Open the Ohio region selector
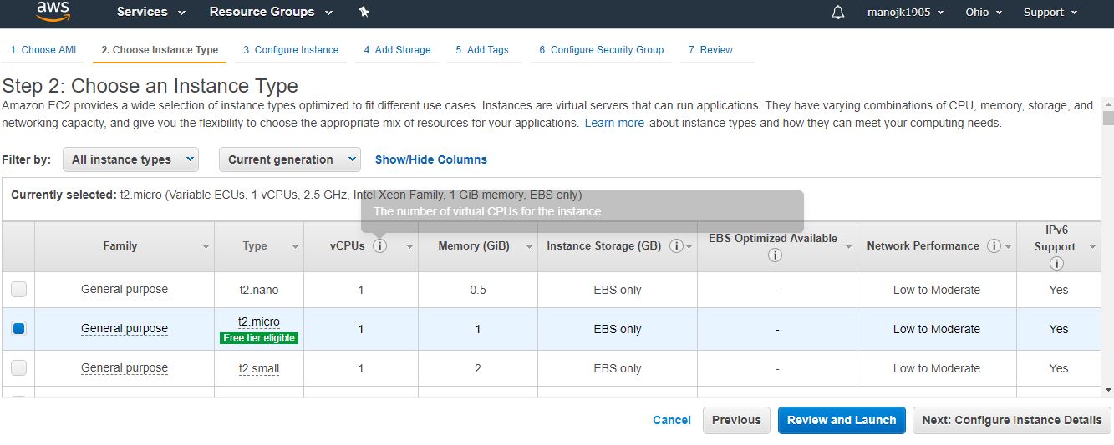 (x=983, y=12)
